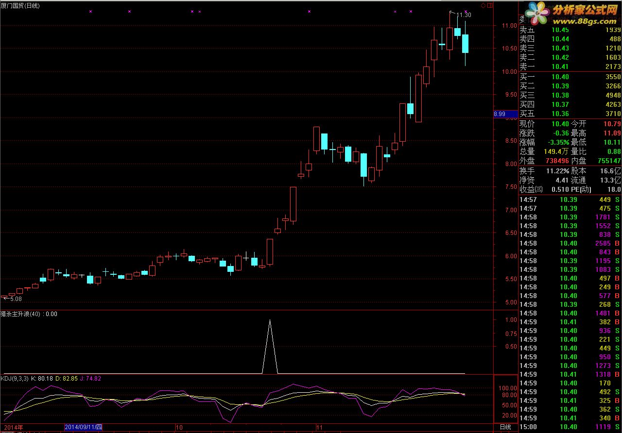This screenshot has height=433, width=622.
Task: Click the 14:57 trade row with 449 volume
Action: click(570, 200)
